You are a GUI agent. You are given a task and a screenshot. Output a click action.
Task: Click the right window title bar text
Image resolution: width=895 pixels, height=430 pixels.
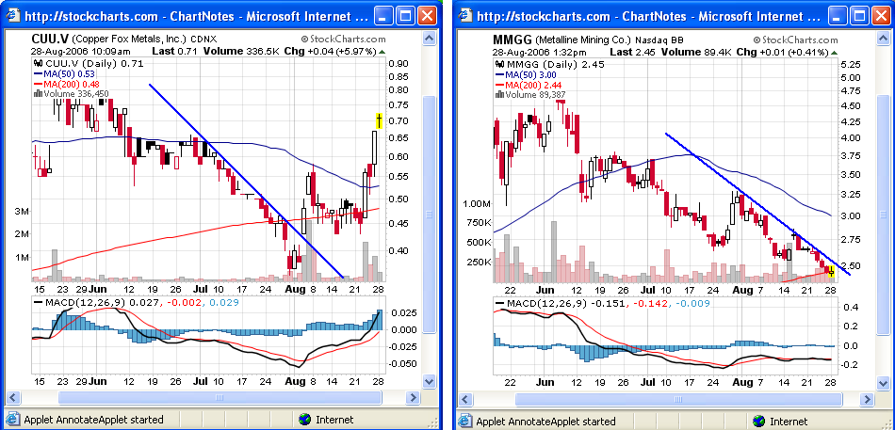pyautogui.click(x=649, y=16)
